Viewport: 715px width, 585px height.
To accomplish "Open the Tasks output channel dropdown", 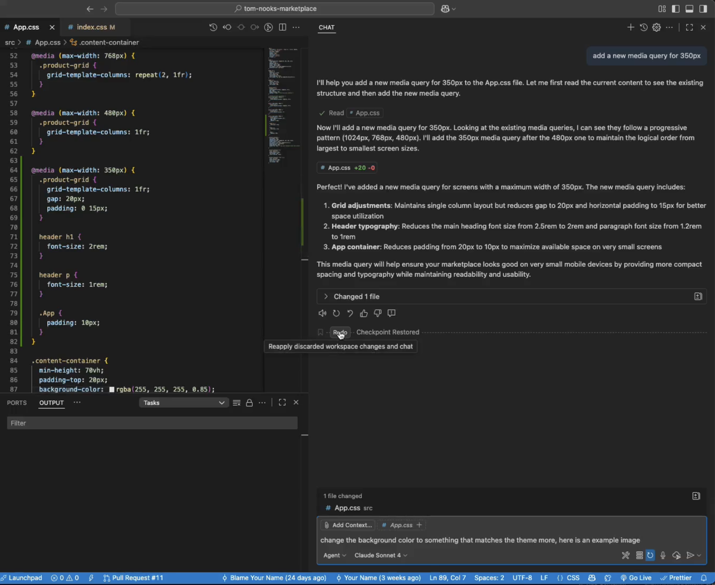I will pos(183,403).
